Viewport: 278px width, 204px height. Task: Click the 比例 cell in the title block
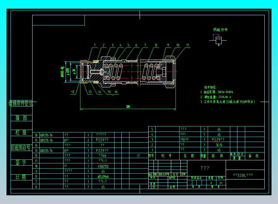point(220,178)
